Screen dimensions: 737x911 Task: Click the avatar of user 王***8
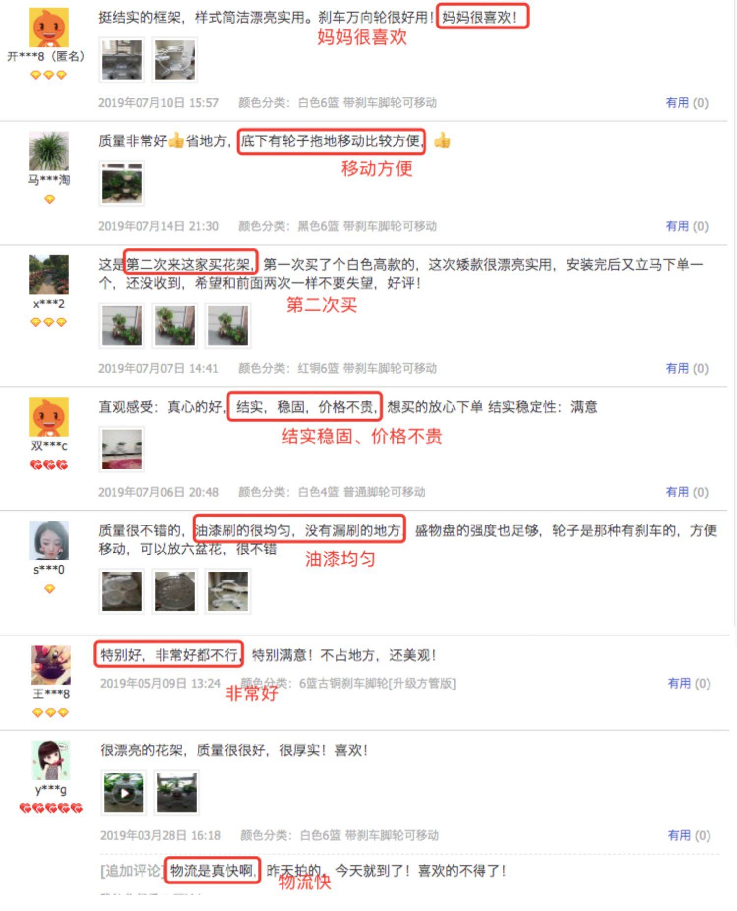[51, 665]
